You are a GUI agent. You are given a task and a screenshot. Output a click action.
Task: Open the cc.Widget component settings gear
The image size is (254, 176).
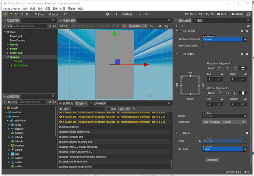click(x=247, y=54)
